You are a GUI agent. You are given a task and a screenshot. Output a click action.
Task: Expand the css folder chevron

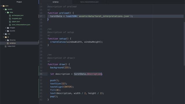tap(3, 34)
